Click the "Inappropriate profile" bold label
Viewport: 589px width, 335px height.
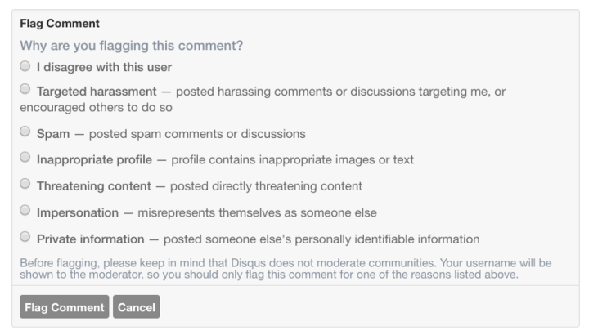pos(94,160)
